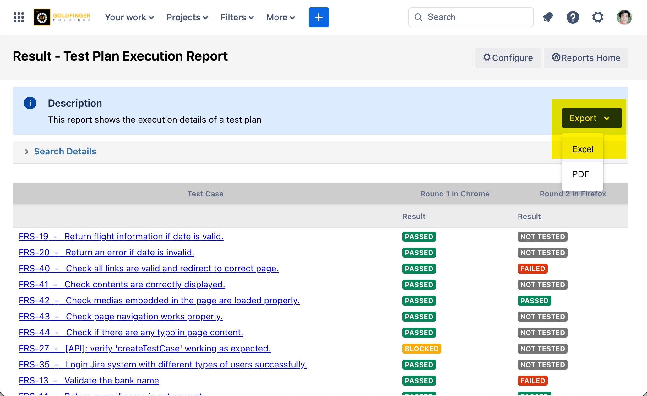Open the FRS-19 test case link

click(x=121, y=236)
